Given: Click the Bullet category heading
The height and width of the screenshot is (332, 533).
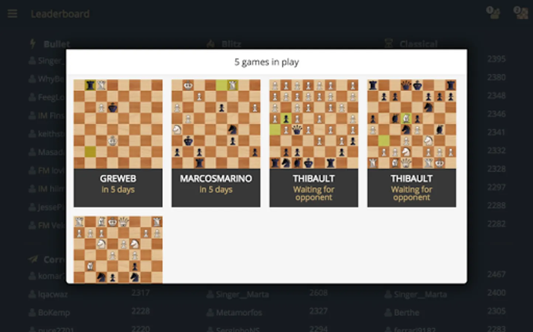Looking at the screenshot, I should [x=57, y=44].
